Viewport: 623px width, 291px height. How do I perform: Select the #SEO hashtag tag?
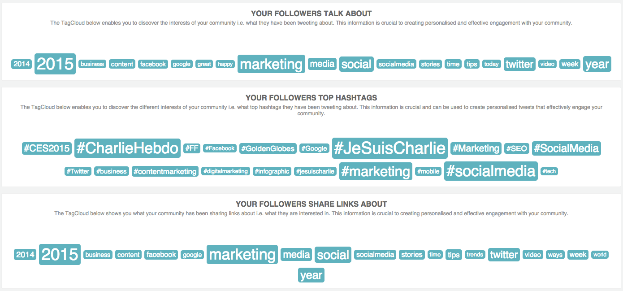click(x=517, y=148)
